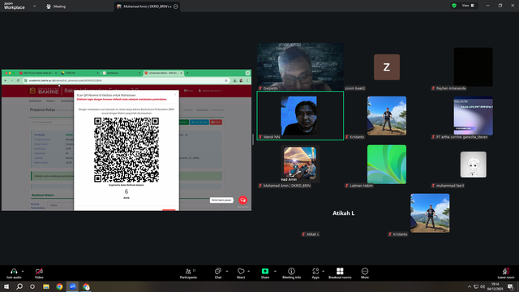Screen dimensions: 519x292
Task: Click the shared browser address bar
Action: click(x=126, y=80)
